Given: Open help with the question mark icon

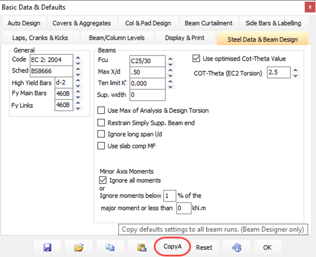Looking at the screenshot, I should [236, 247].
